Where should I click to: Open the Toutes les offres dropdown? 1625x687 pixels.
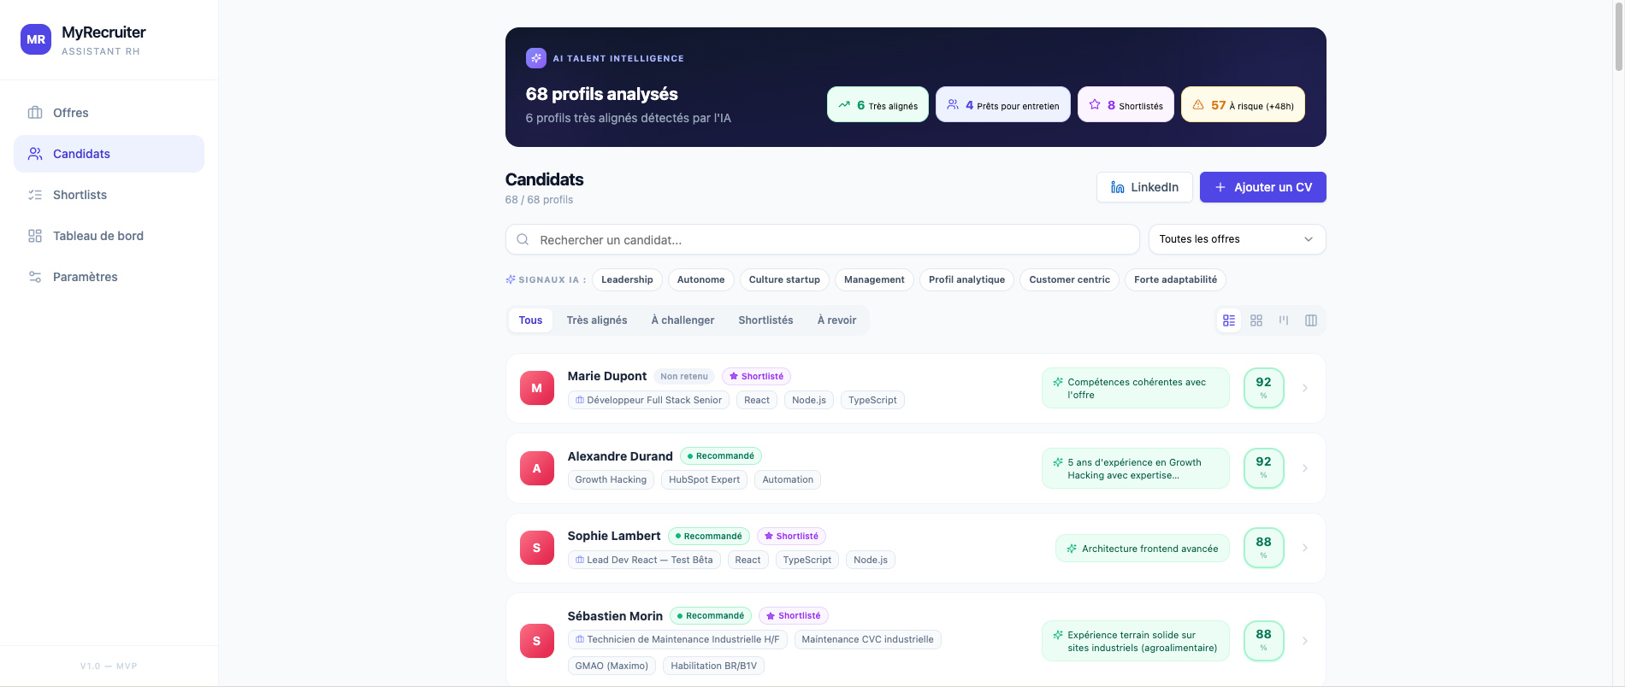(x=1237, y=239)
